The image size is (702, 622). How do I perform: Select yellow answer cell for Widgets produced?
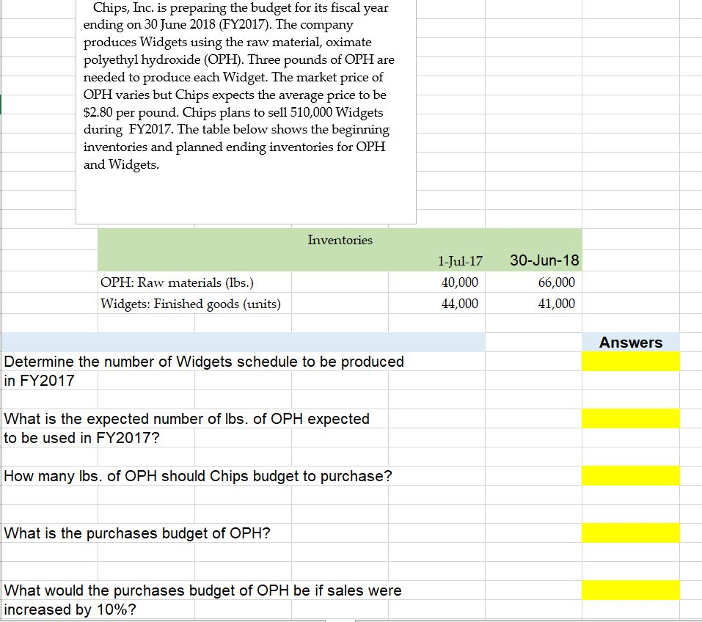630,362
